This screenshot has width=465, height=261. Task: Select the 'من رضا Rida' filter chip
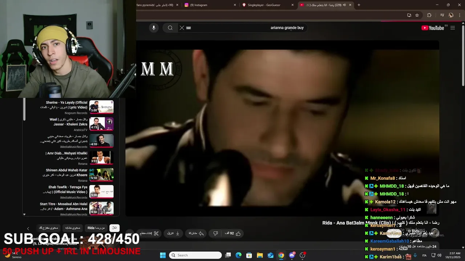tap(96, 228)
